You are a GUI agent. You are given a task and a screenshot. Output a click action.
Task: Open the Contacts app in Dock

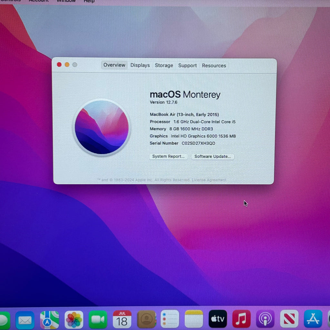[x=147, y=319]
